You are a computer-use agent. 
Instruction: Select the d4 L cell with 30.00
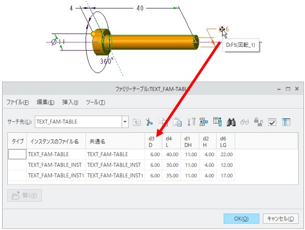[171, 165]
